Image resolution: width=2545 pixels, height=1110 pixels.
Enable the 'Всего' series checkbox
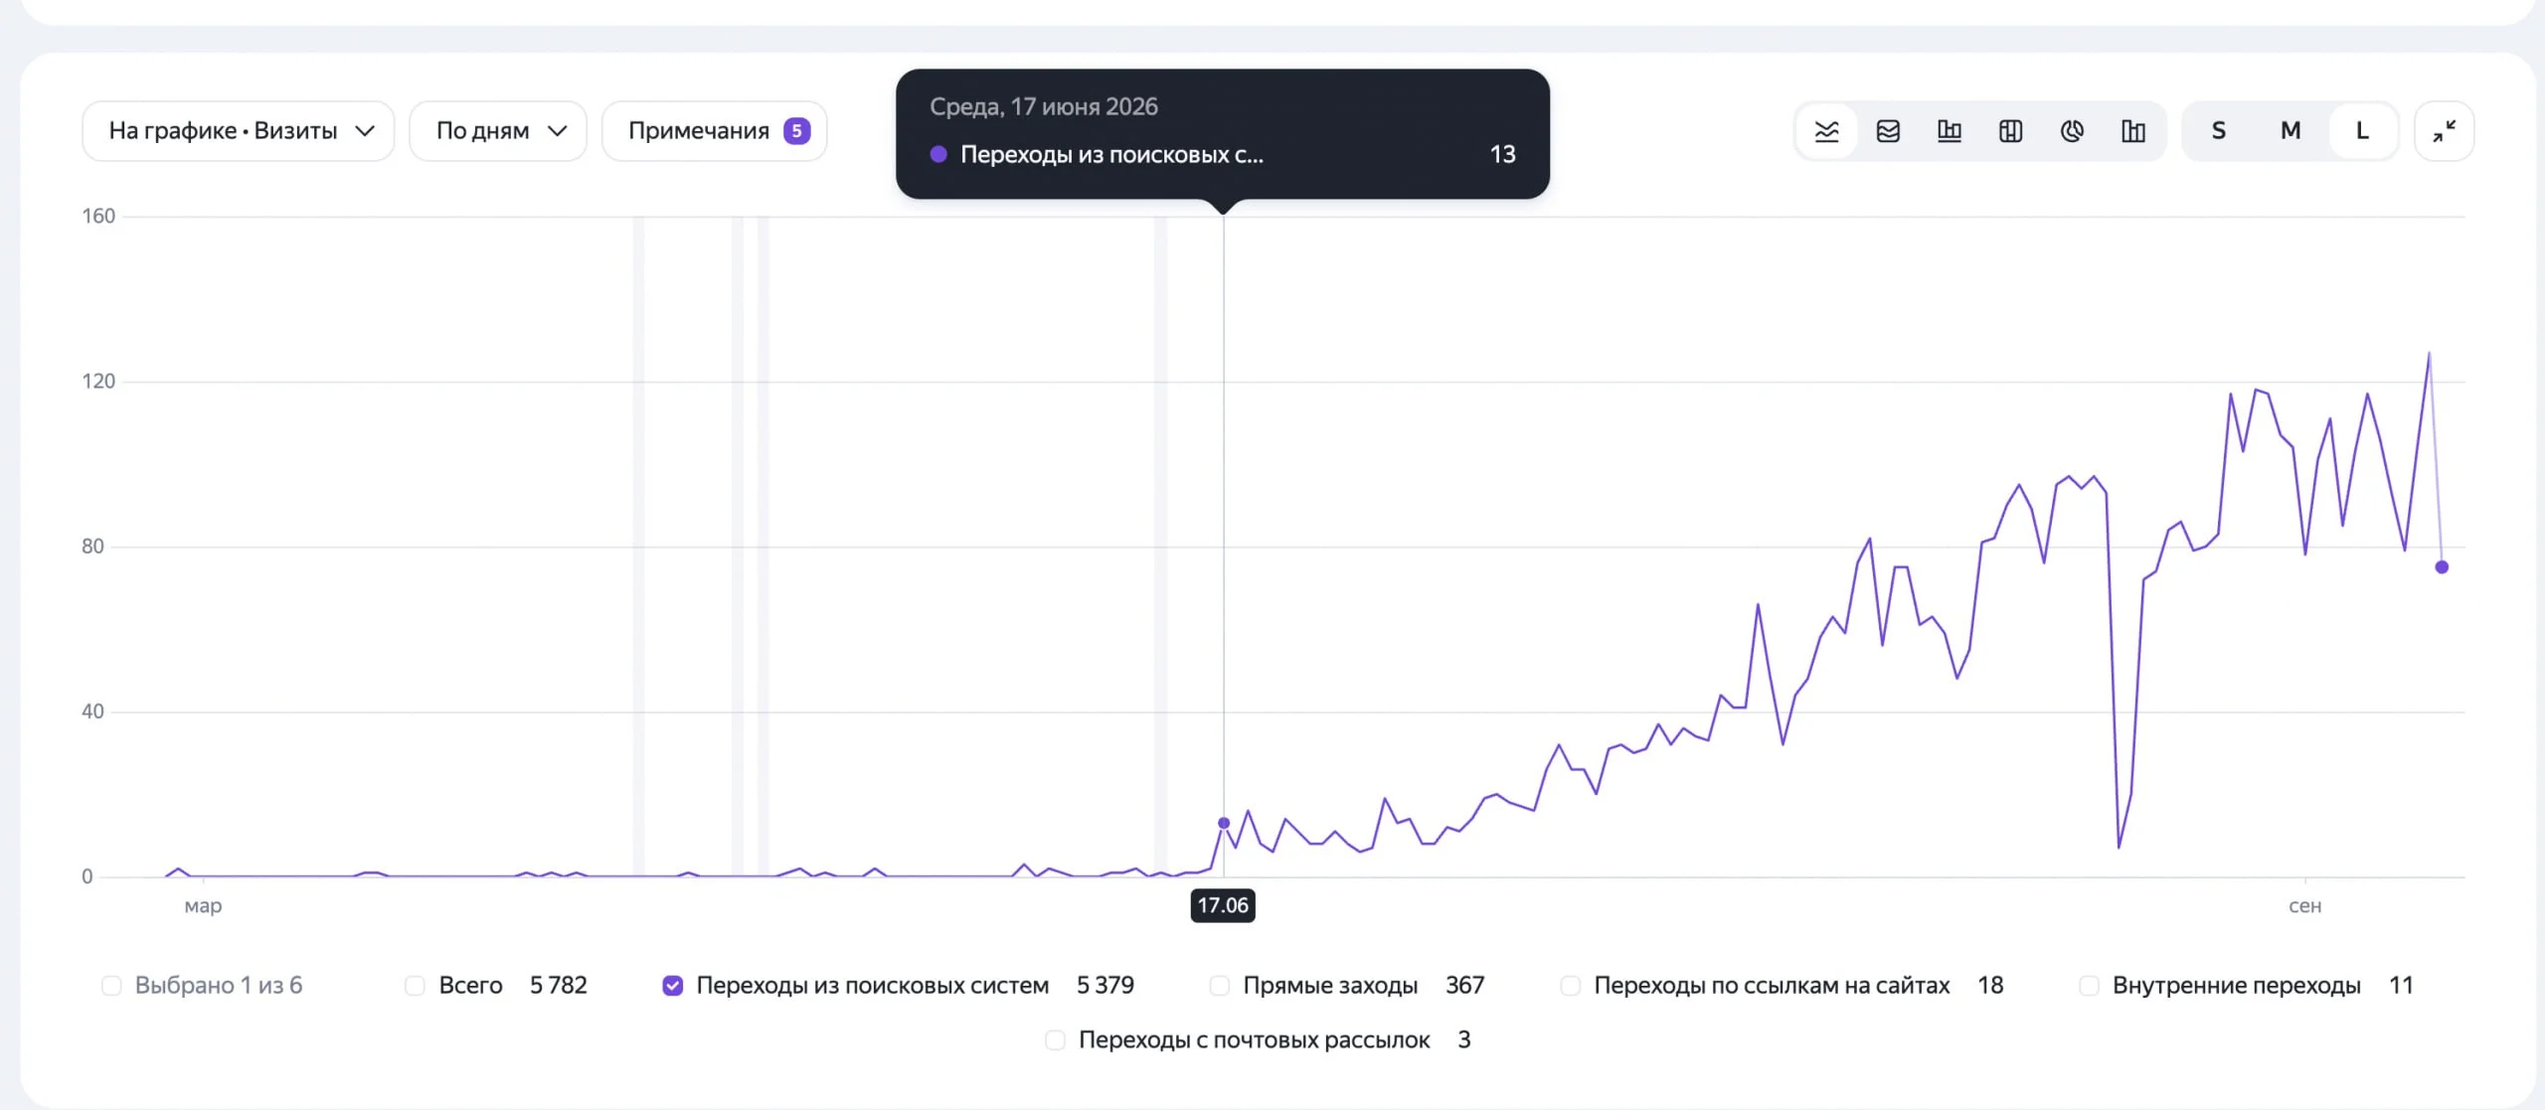tap(415, 986)
